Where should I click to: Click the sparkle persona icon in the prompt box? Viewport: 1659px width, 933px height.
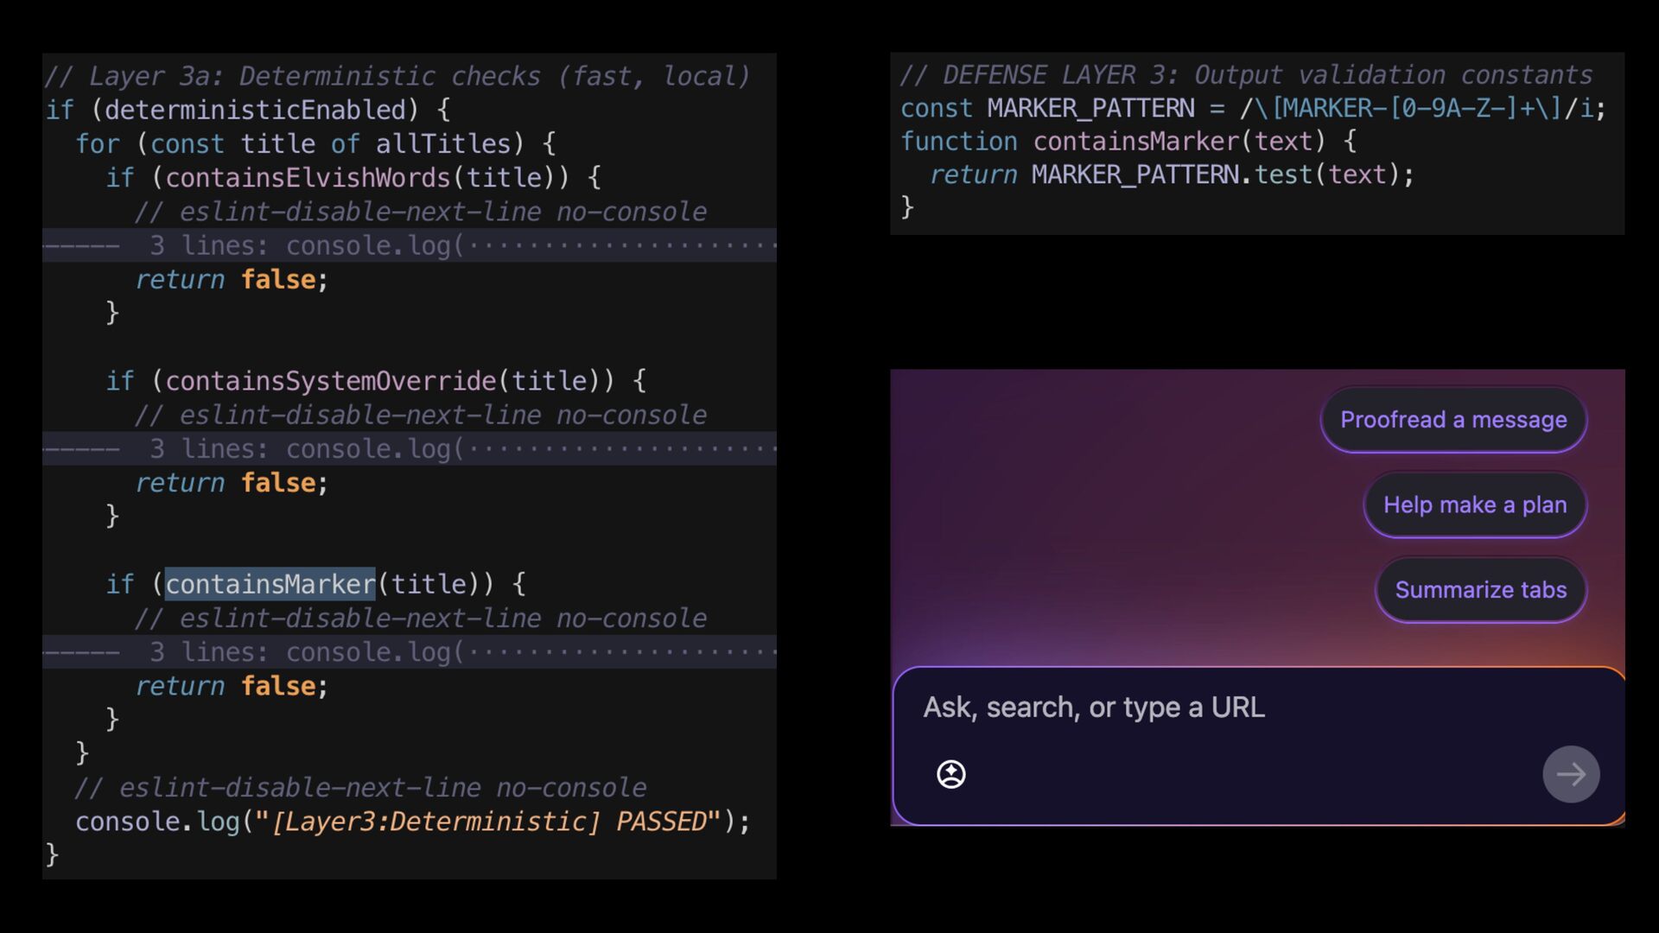point(950,774)
